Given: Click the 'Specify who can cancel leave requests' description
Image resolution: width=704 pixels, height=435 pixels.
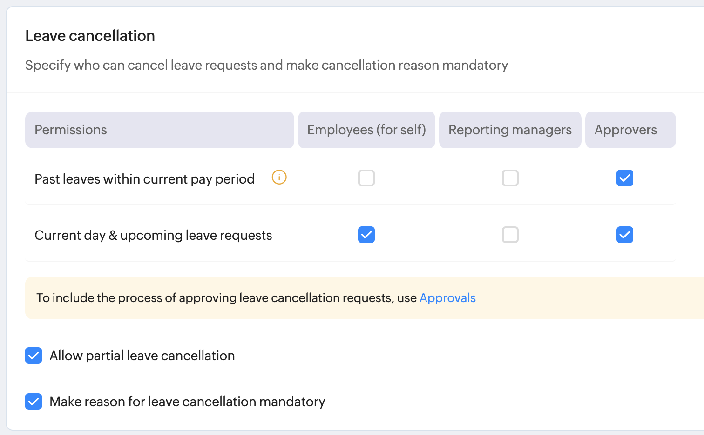Looking at the screenshot, I should pyautogui.click(x=266, y=65).
